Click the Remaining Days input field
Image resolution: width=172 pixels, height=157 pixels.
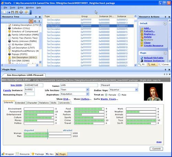click(x=30, y=94)
